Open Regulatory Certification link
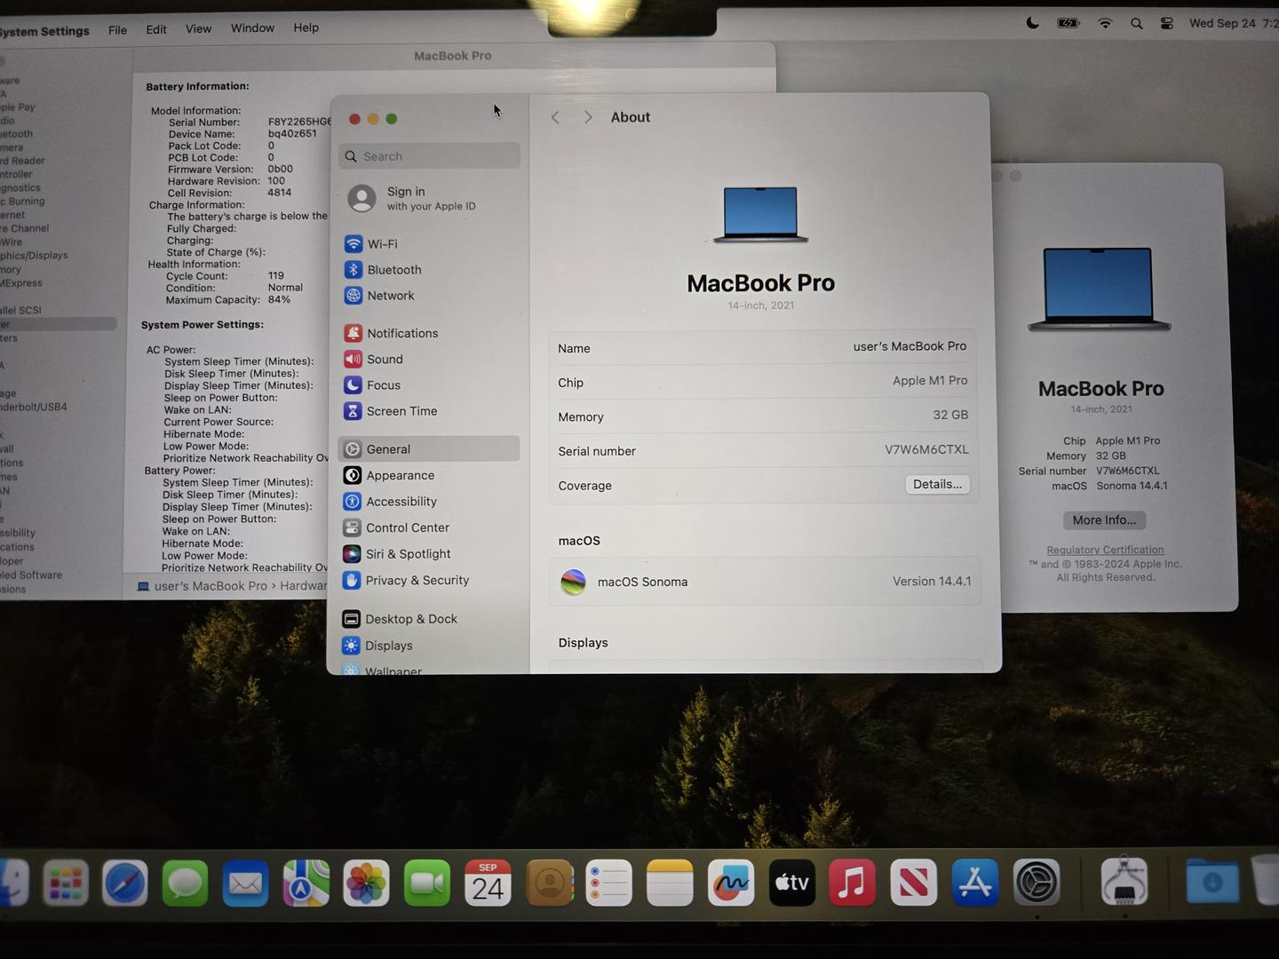The width and height of the screenshot is (1279, 959). [1105, 550]
